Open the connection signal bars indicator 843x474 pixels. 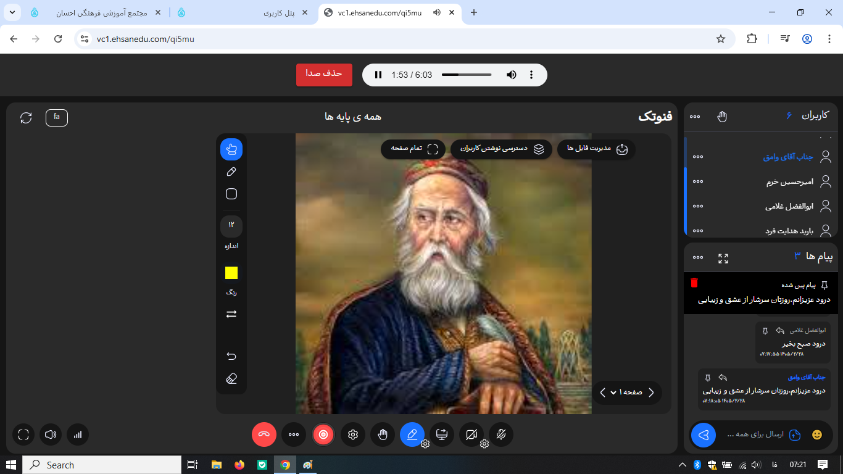point(78,434)
